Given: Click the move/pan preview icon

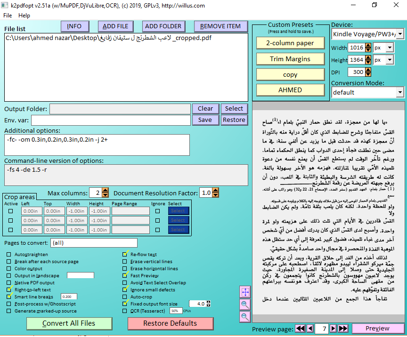Looking at the screenshot, I should [245, 292].
